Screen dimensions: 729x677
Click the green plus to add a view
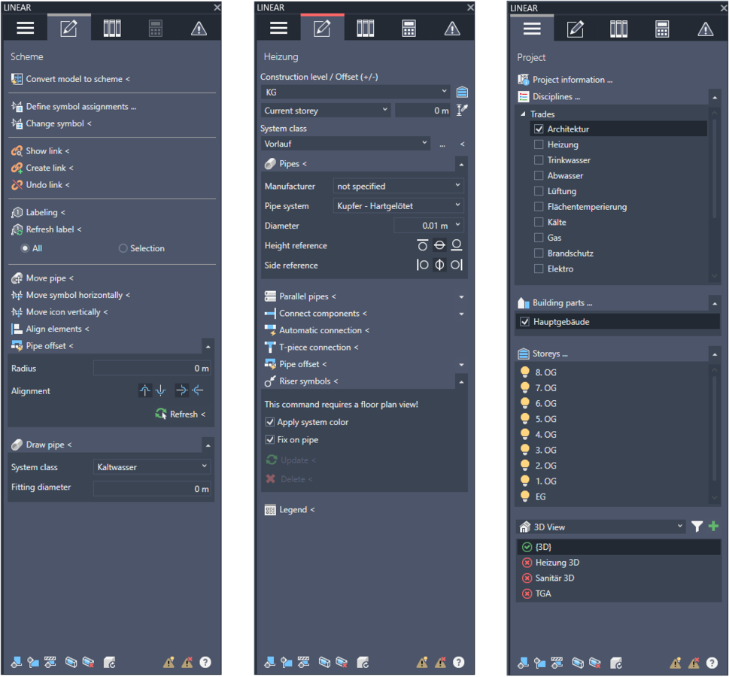712,526
